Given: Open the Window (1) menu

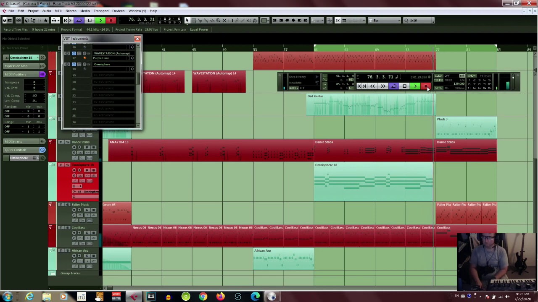Looking at the screenshot, I should (x=137, y=11).
